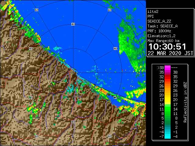Select the date '22 MAR 2020 JST'
The height and width of the screenshot is (146, 195).
tap(171, 53)
